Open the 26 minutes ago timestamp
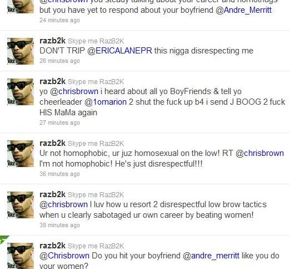Image resolution: width=290 pixels, height=269 pixels. pos(59,61)
